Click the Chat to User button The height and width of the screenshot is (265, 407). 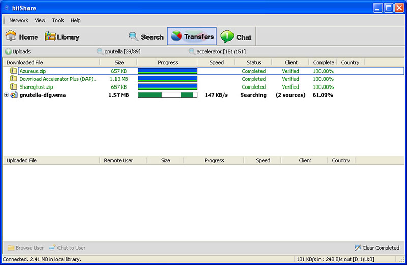tap(67, 248)
